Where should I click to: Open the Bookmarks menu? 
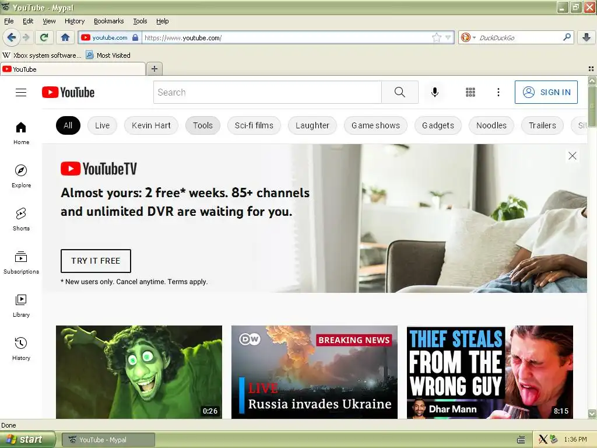(109, 21)
